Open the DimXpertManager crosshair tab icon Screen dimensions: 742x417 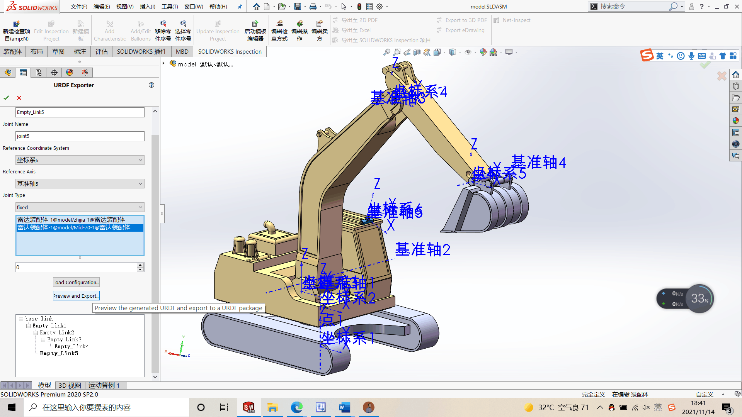click(x=54, y=73)
